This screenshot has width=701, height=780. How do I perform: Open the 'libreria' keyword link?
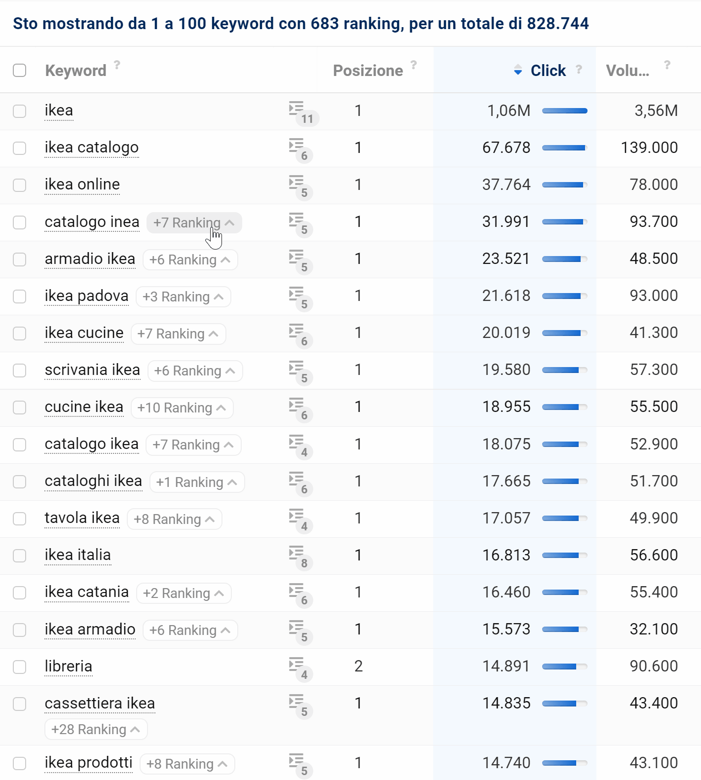coord(68,667)
